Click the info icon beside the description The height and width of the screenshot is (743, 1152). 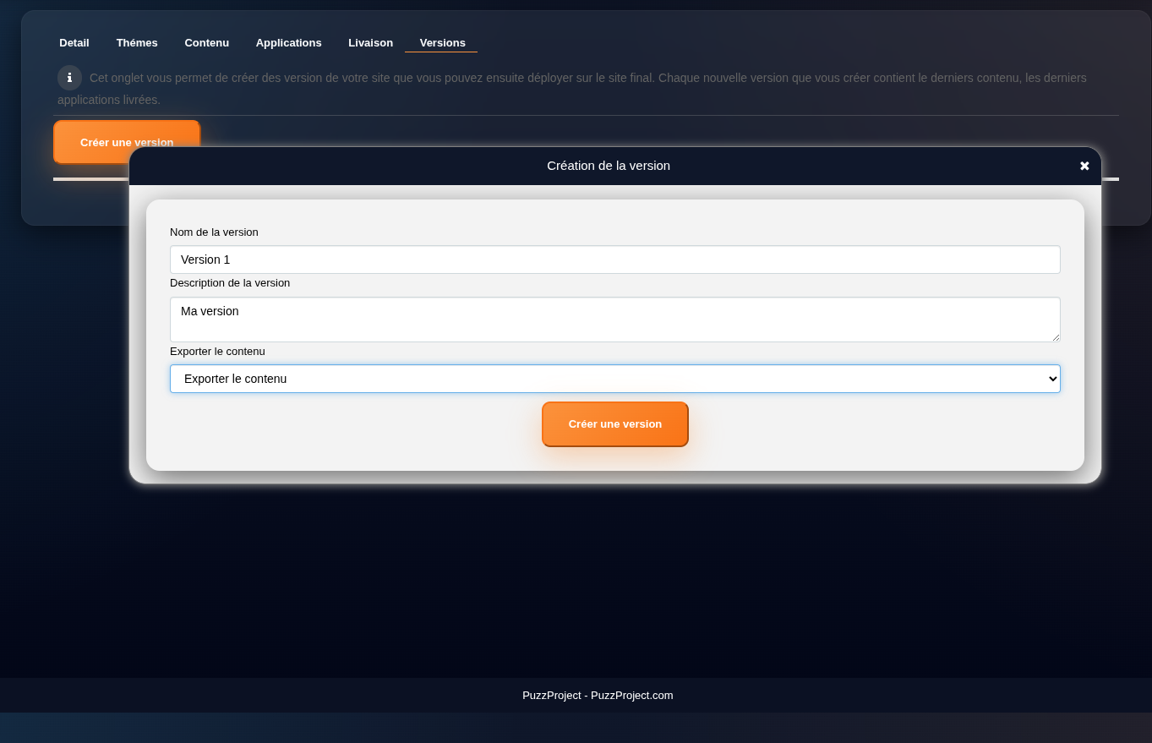pos(69,78)
